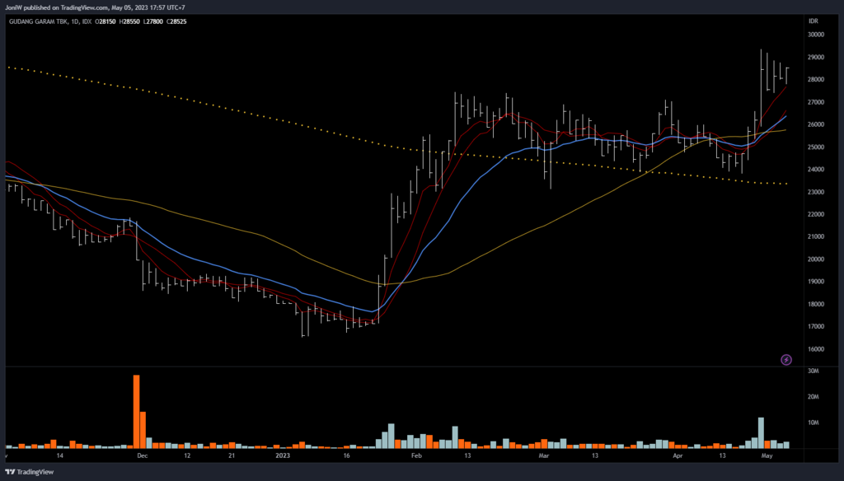
Task: Click the close price value C28525
Action: point(176,21)
